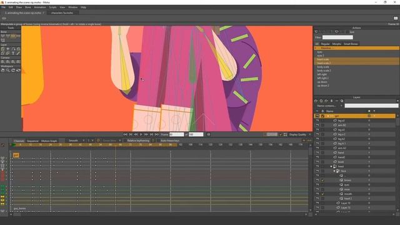Screen dimensions: 400x225
Task: Select the Rotate Workspace tool
Action: click(x=13, y=70)
